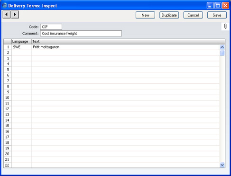
Task: Select row number 18
Action: [8, 142]
